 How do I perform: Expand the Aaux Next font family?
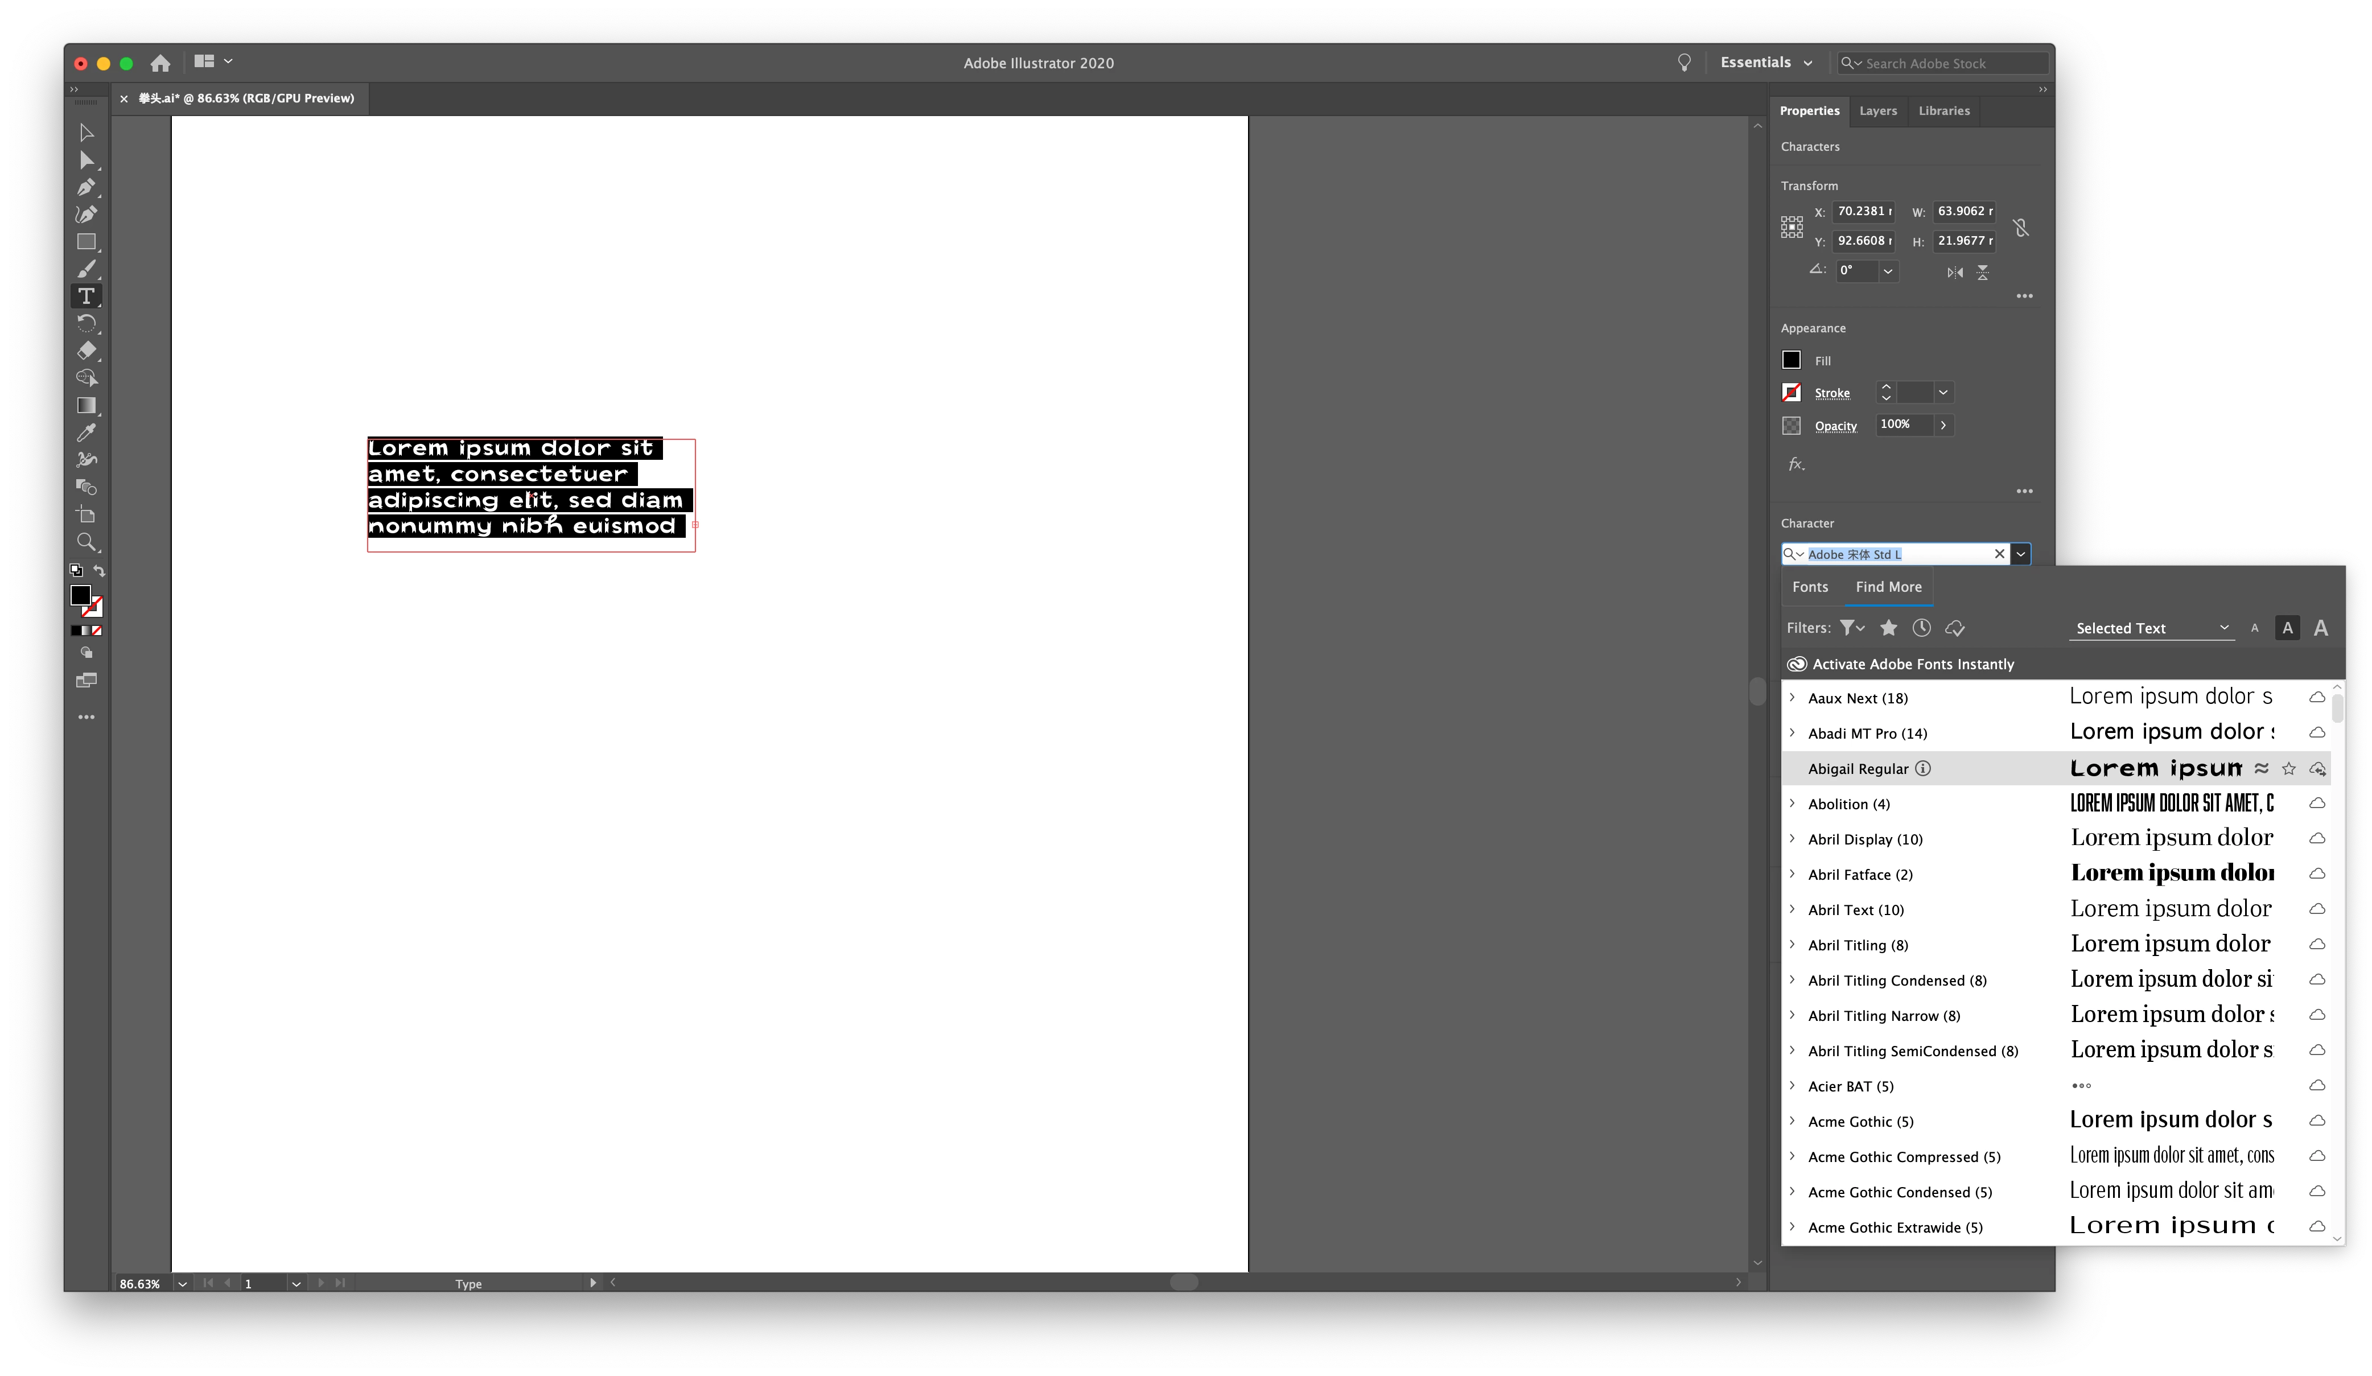1792,698
